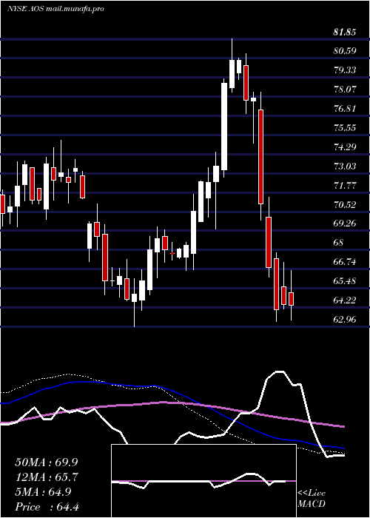Select the 70.52 price axis label
This screenshot has height=518, width=370.
[345, 205]
